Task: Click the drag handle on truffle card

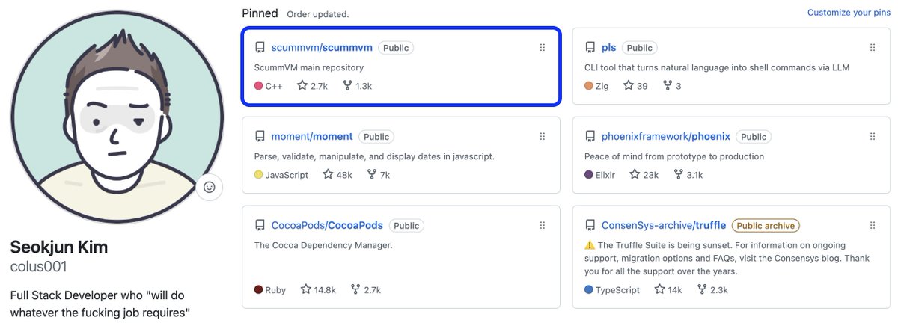Action: coord(873,226)
